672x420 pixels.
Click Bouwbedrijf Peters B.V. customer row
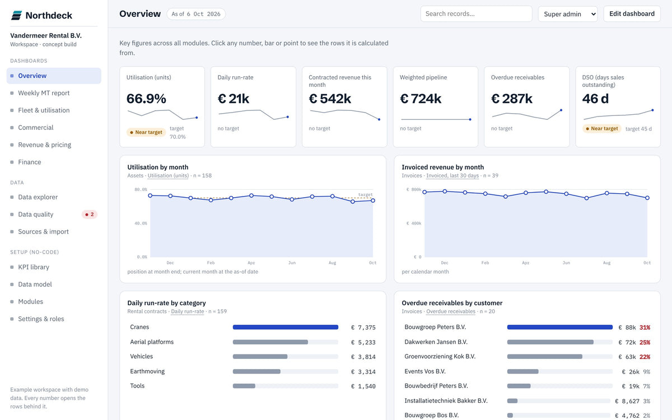coord(527,386)
